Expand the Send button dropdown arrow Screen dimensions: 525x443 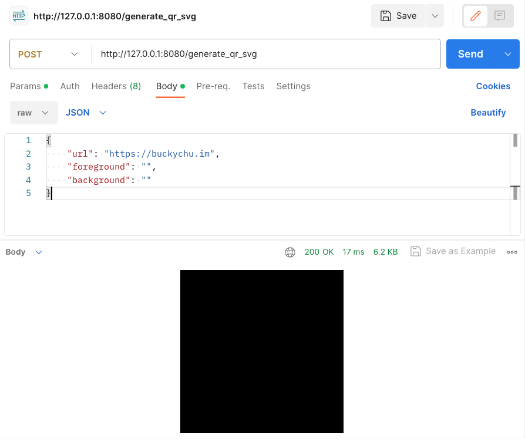point(508,54)
